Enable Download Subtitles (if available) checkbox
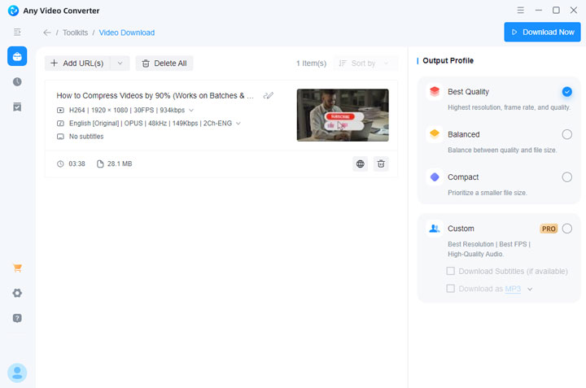This screenshot has width=586, height=388. tap(451, 271)
